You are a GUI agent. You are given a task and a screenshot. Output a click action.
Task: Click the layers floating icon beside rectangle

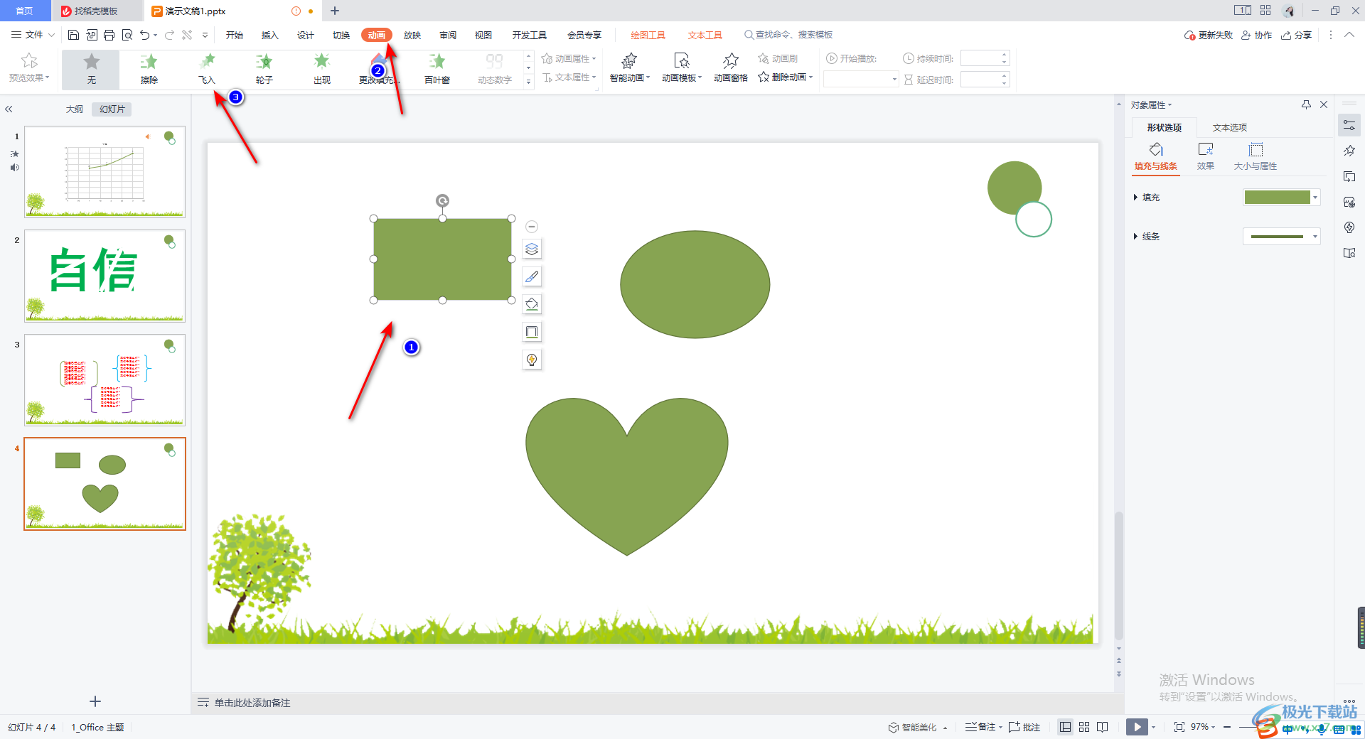pyautogui.click(x=532, y=249)
